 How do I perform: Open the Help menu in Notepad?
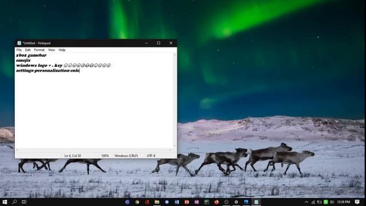click(62, 50)
